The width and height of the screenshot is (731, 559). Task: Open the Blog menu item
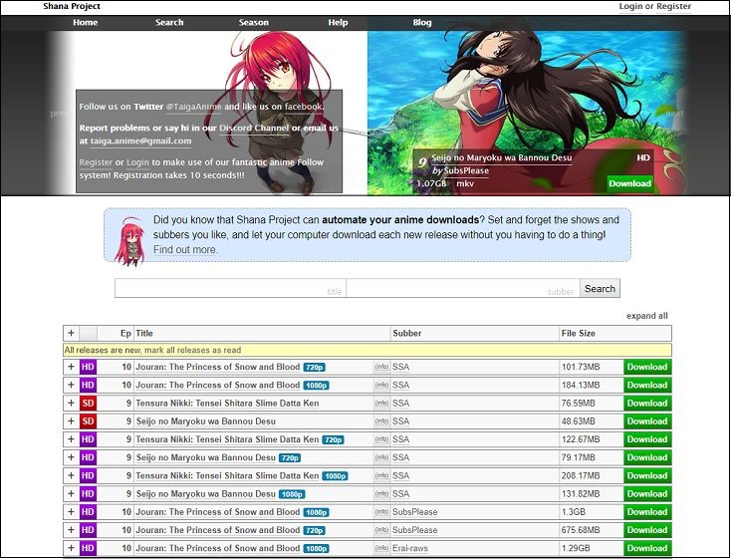tap(422, 22)
